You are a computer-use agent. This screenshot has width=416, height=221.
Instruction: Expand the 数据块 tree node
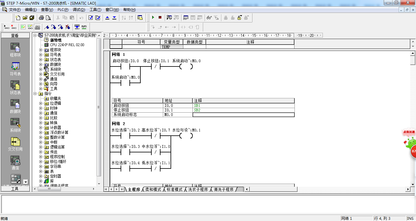pyautogui.click(x=41, y=64)
